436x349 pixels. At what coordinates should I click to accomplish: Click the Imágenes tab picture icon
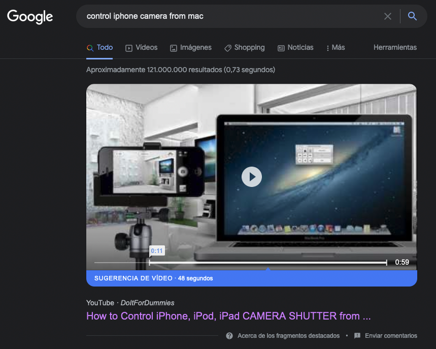click(173, 48)
